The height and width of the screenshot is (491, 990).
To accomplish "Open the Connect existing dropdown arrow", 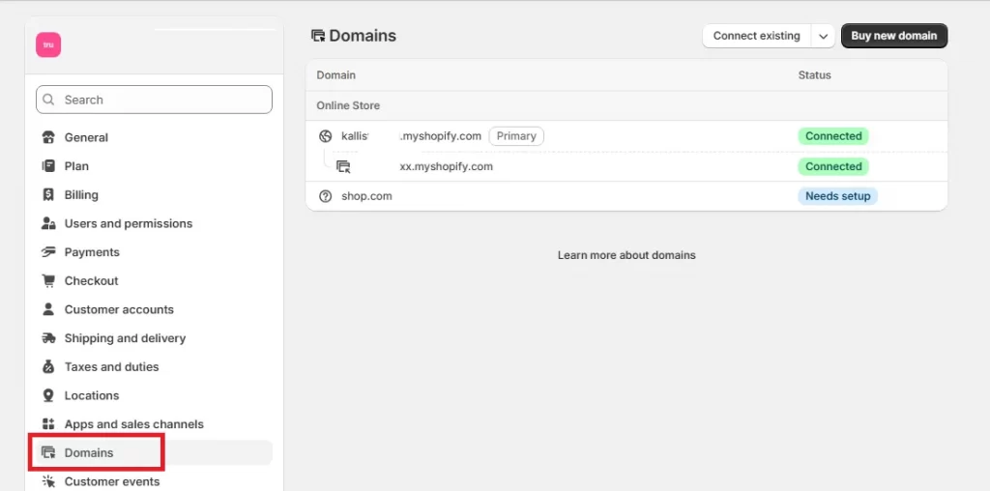I will (x=824, y=36).
